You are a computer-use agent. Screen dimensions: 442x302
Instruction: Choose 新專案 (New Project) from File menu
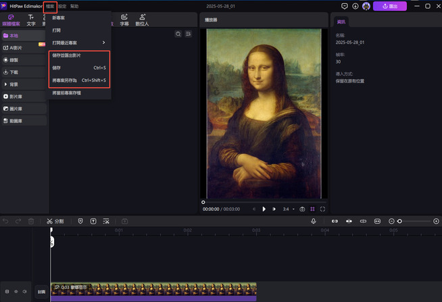tap(80, 18)
